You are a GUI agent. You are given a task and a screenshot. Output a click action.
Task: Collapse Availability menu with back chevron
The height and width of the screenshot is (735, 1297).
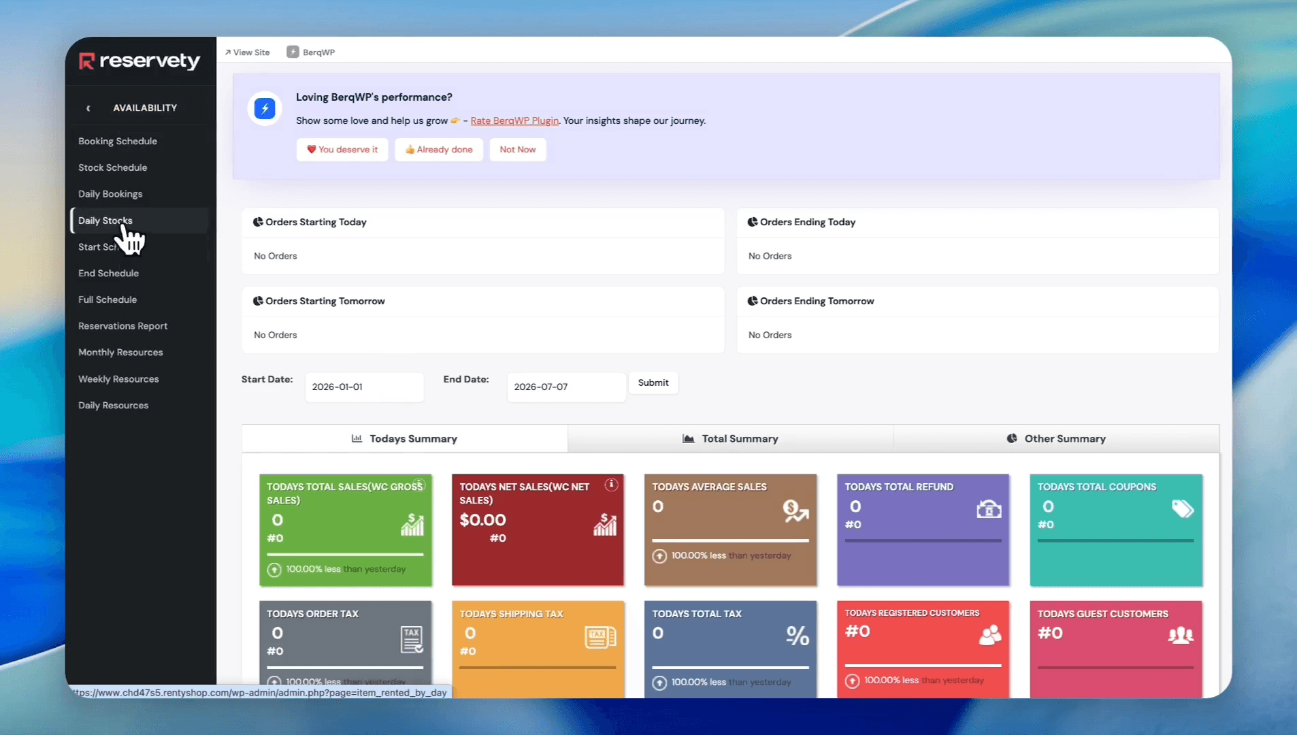(88, 108)
